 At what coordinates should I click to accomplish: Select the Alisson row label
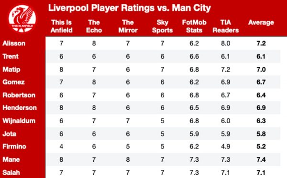[14, 43]
